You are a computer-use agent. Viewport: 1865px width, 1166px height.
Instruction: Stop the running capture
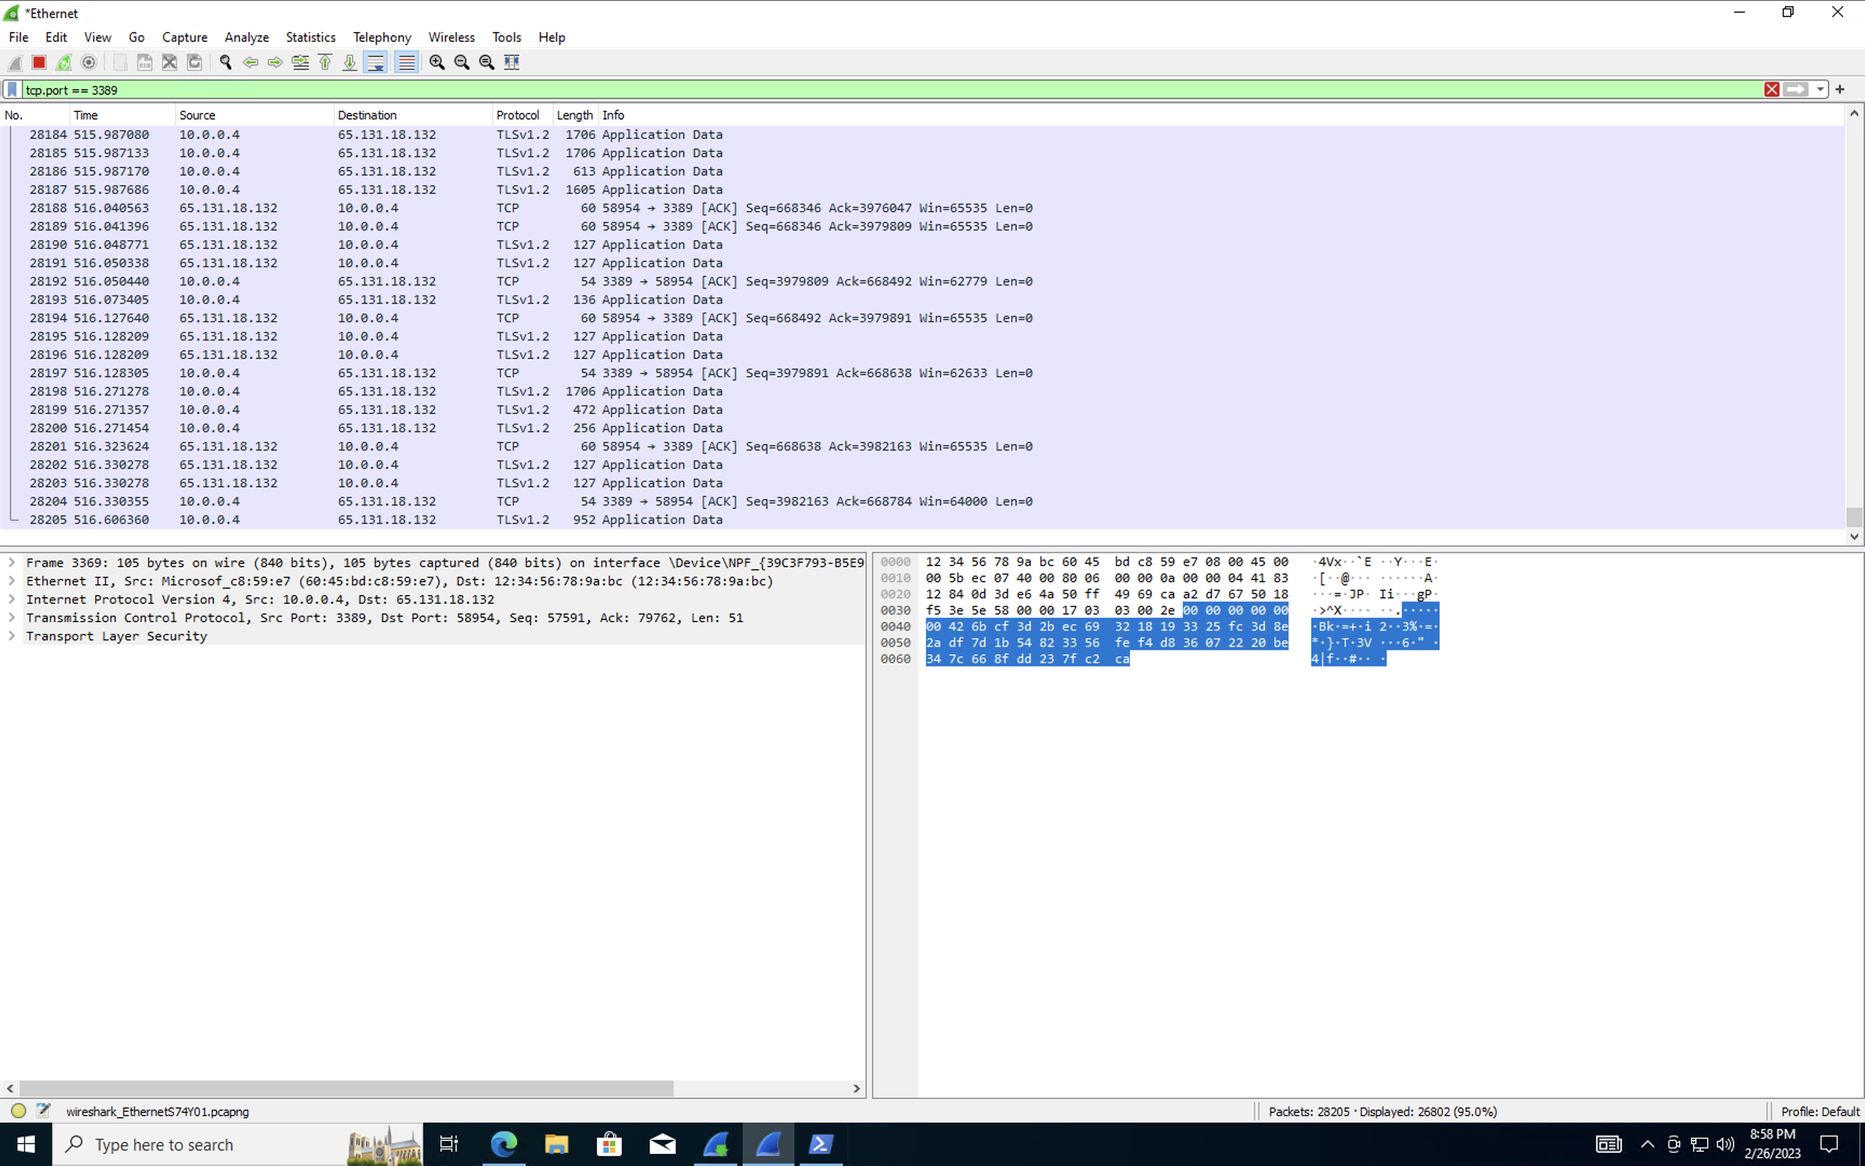click(x=38, y=63)
